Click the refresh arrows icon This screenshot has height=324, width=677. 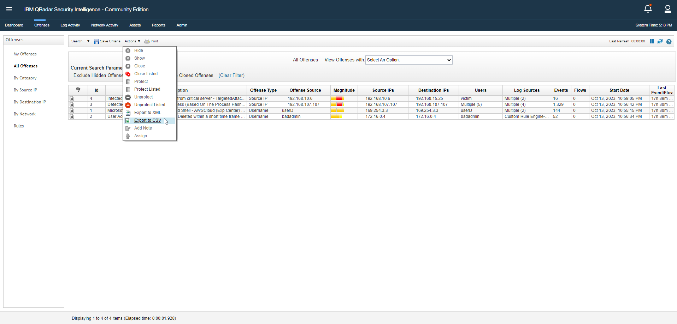660,41
